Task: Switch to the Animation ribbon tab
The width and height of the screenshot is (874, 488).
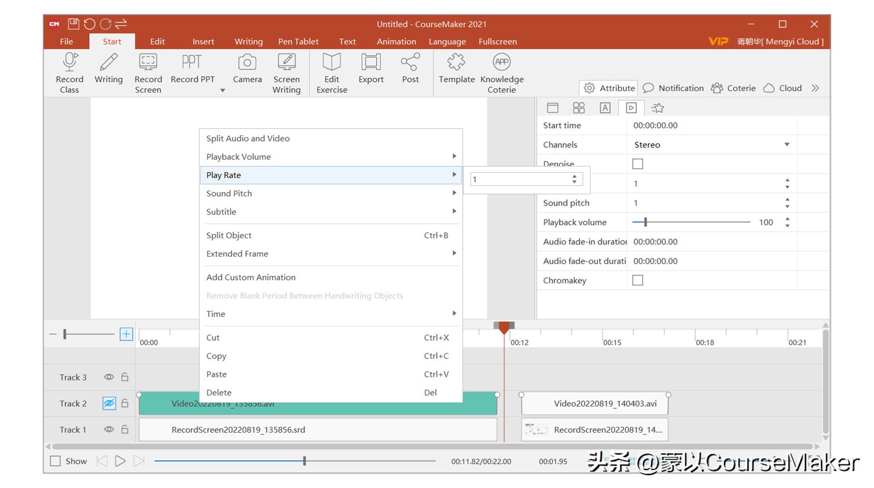Action: 396,41
